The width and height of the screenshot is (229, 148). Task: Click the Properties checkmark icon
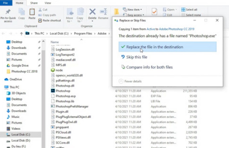click(x=154, y=12)
